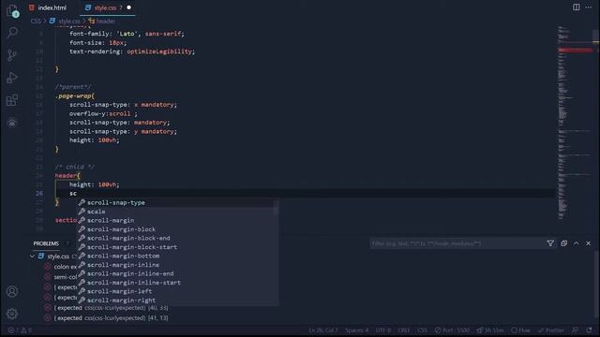
Task: Open the Manage settings gear
Action: pyautogui.click(x=12, y=314)
